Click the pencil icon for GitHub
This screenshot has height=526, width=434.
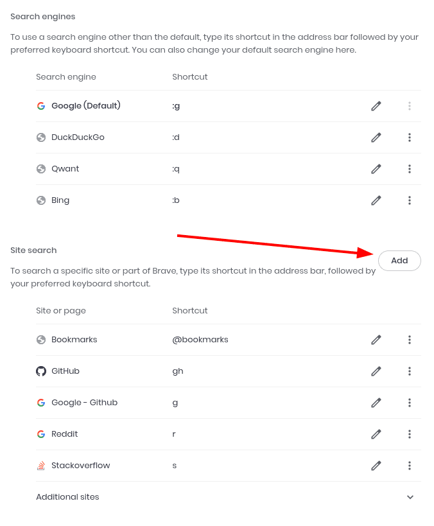click(x=376, y=371)
